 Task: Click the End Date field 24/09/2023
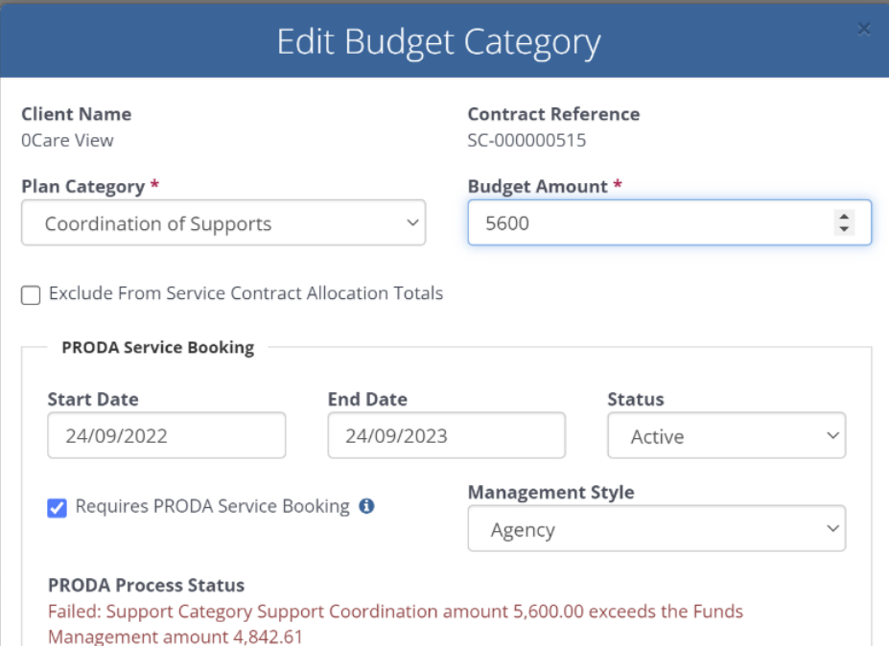coord(446,435)
